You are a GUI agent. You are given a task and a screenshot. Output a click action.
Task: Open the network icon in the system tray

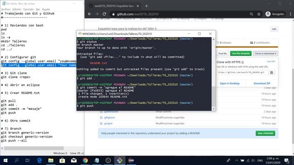coord(248,160)
